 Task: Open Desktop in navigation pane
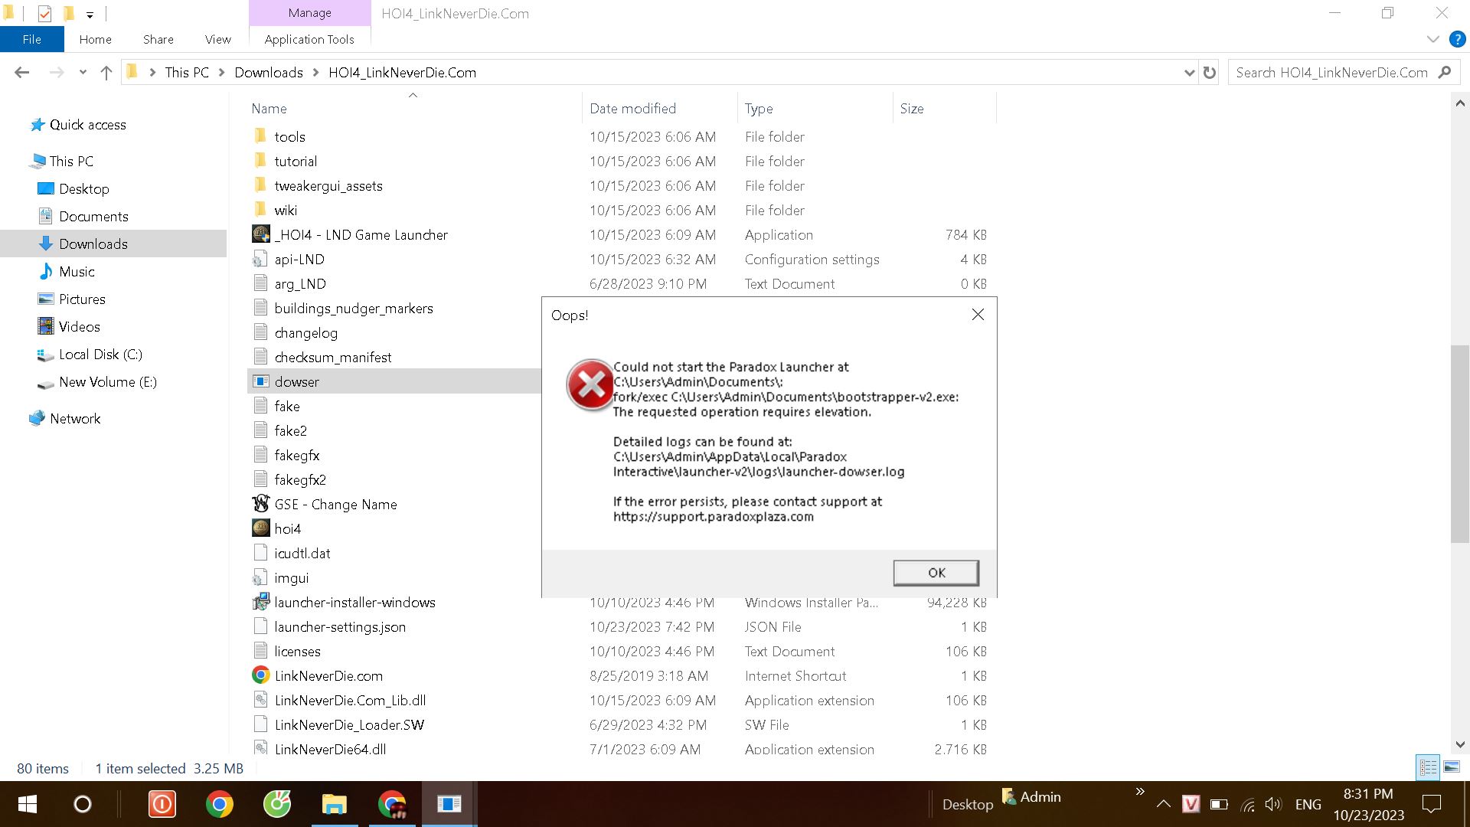tap(83, 189)
